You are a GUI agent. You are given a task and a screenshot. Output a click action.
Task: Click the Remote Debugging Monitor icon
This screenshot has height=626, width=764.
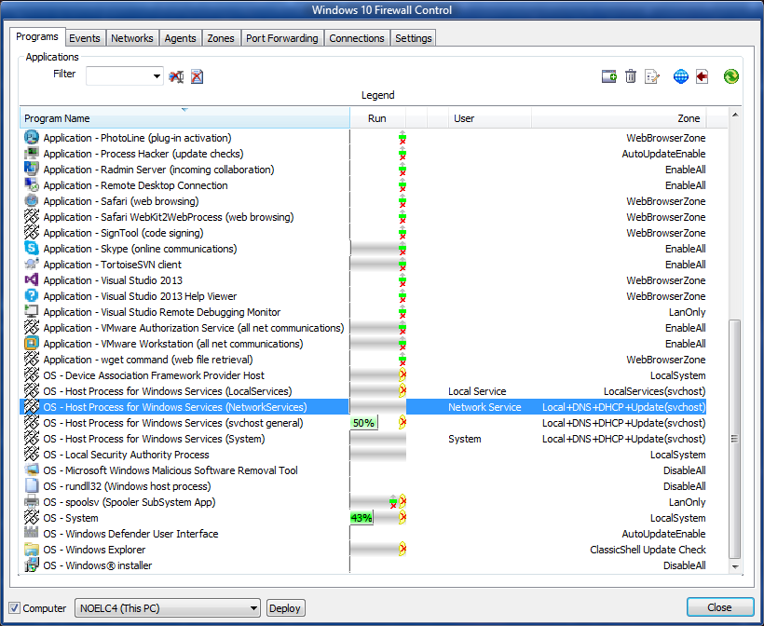pyautogui.click(x=31, y=312)
